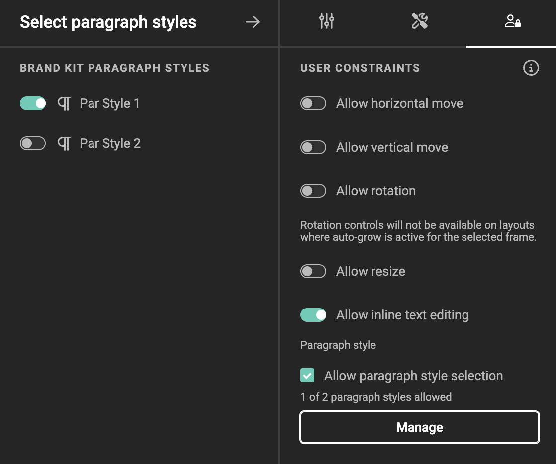This screenshot has width=556, height=464.
Task: Click the Brand Kit Paragraph Styles heading
Action: click(x=115, y=68)
